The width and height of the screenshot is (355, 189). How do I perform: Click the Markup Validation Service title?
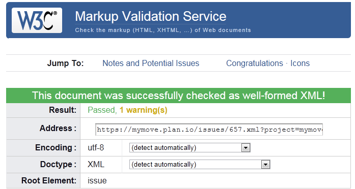tap(151, 16)
